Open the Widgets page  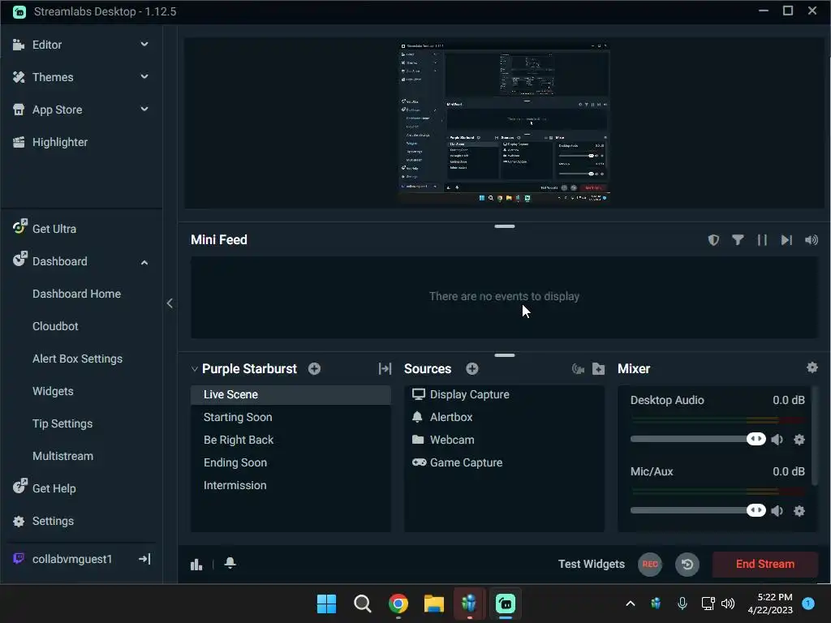coord(53,391)
